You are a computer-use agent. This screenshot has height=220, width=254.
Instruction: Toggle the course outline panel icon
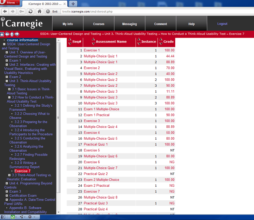pyautogui.click(x=2, y=34)
